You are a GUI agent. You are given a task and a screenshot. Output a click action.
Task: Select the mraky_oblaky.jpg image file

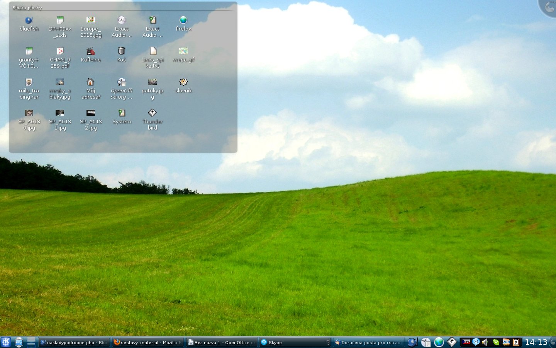click(x=60, y=89)
